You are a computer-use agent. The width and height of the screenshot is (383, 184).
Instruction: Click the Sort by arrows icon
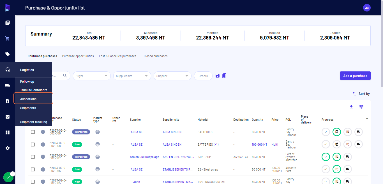[x=354, y=94]
